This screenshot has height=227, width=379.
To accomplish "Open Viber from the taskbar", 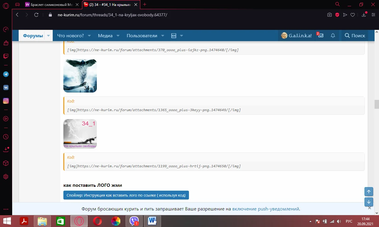I will coord(134,221).
